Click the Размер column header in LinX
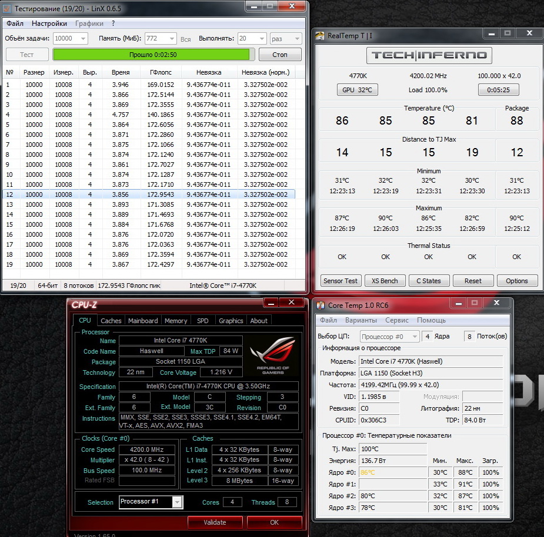This screenshot has height=537, width=544. [x=34, y=72]
